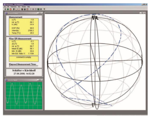This screenshot has width=151, height=119.
Task: Open the Polarimeter menu
Action: click(13, 7)
